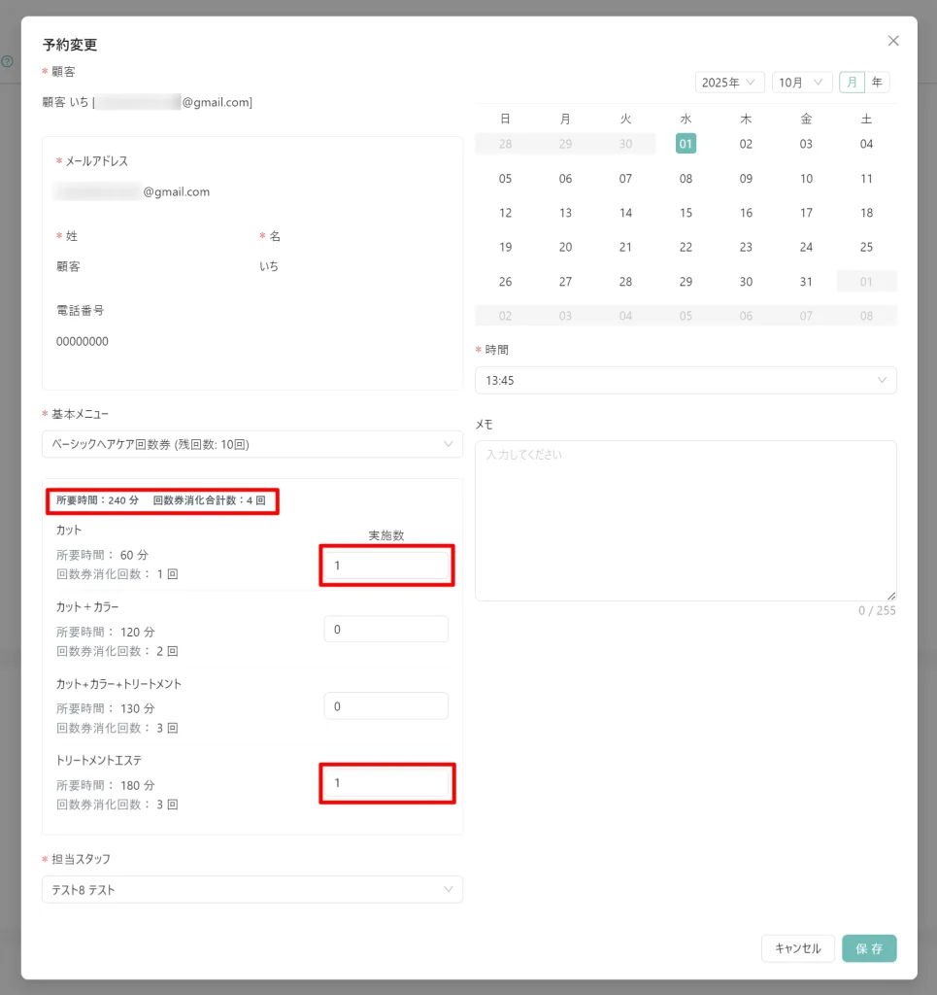Image resolution: width=937 pixels, height=995 pixels.
Task: Click the カット 実施数 input field
Action: (386, 566)
